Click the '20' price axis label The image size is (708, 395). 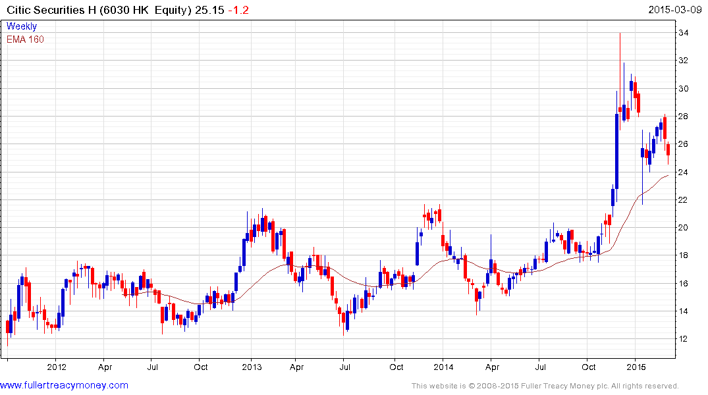point(683,228)
